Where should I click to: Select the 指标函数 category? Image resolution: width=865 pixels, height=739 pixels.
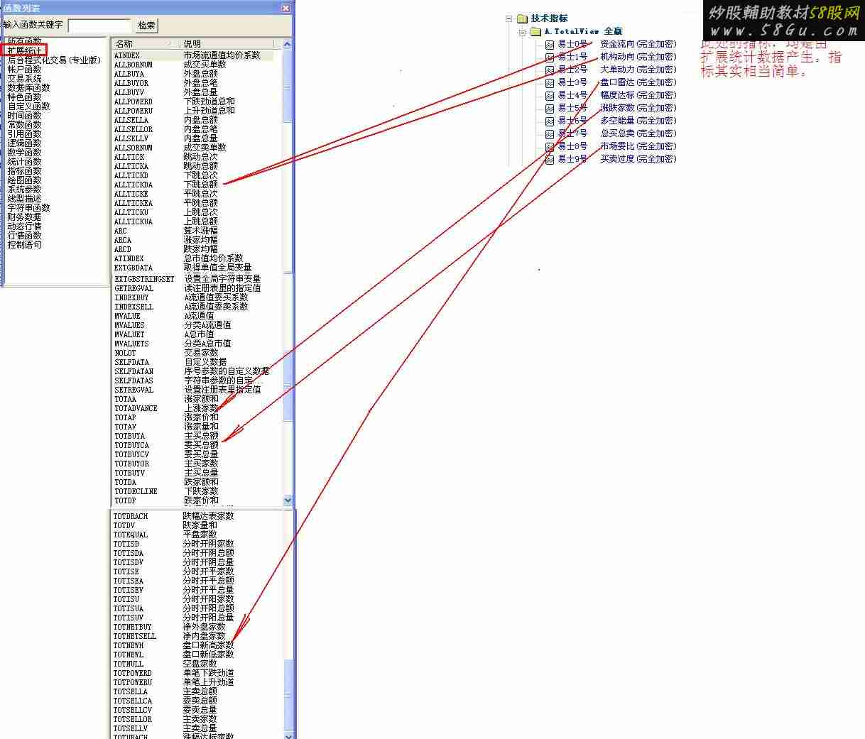(x=24, y=170)
